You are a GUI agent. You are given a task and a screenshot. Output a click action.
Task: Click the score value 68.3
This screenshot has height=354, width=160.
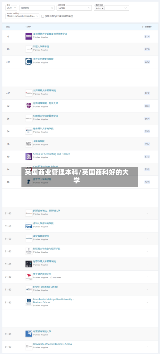(x=147, y=106)
